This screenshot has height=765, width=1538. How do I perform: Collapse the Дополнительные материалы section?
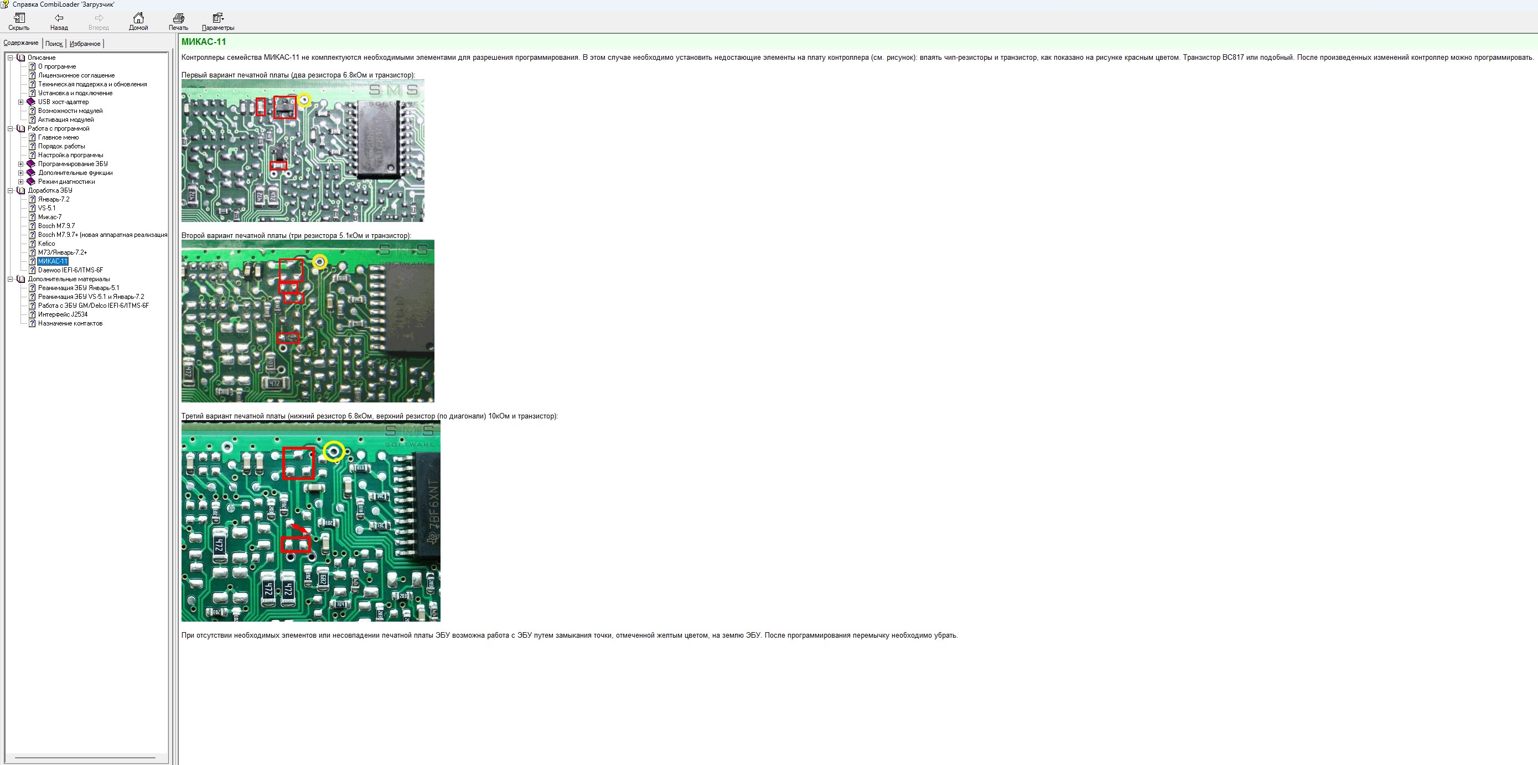click(10, 280)
